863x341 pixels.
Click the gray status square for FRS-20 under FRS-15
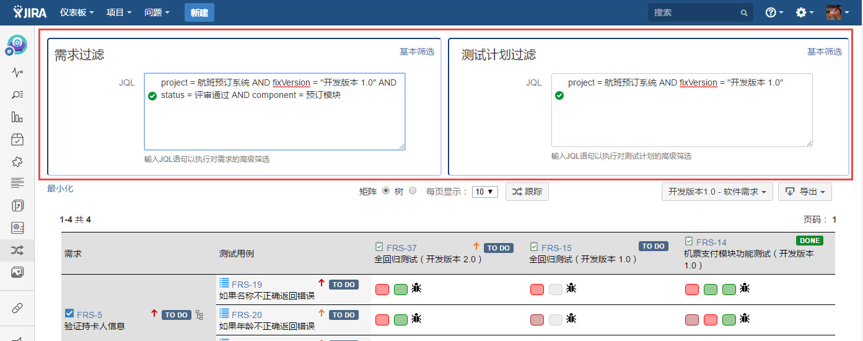pos(556,319)
